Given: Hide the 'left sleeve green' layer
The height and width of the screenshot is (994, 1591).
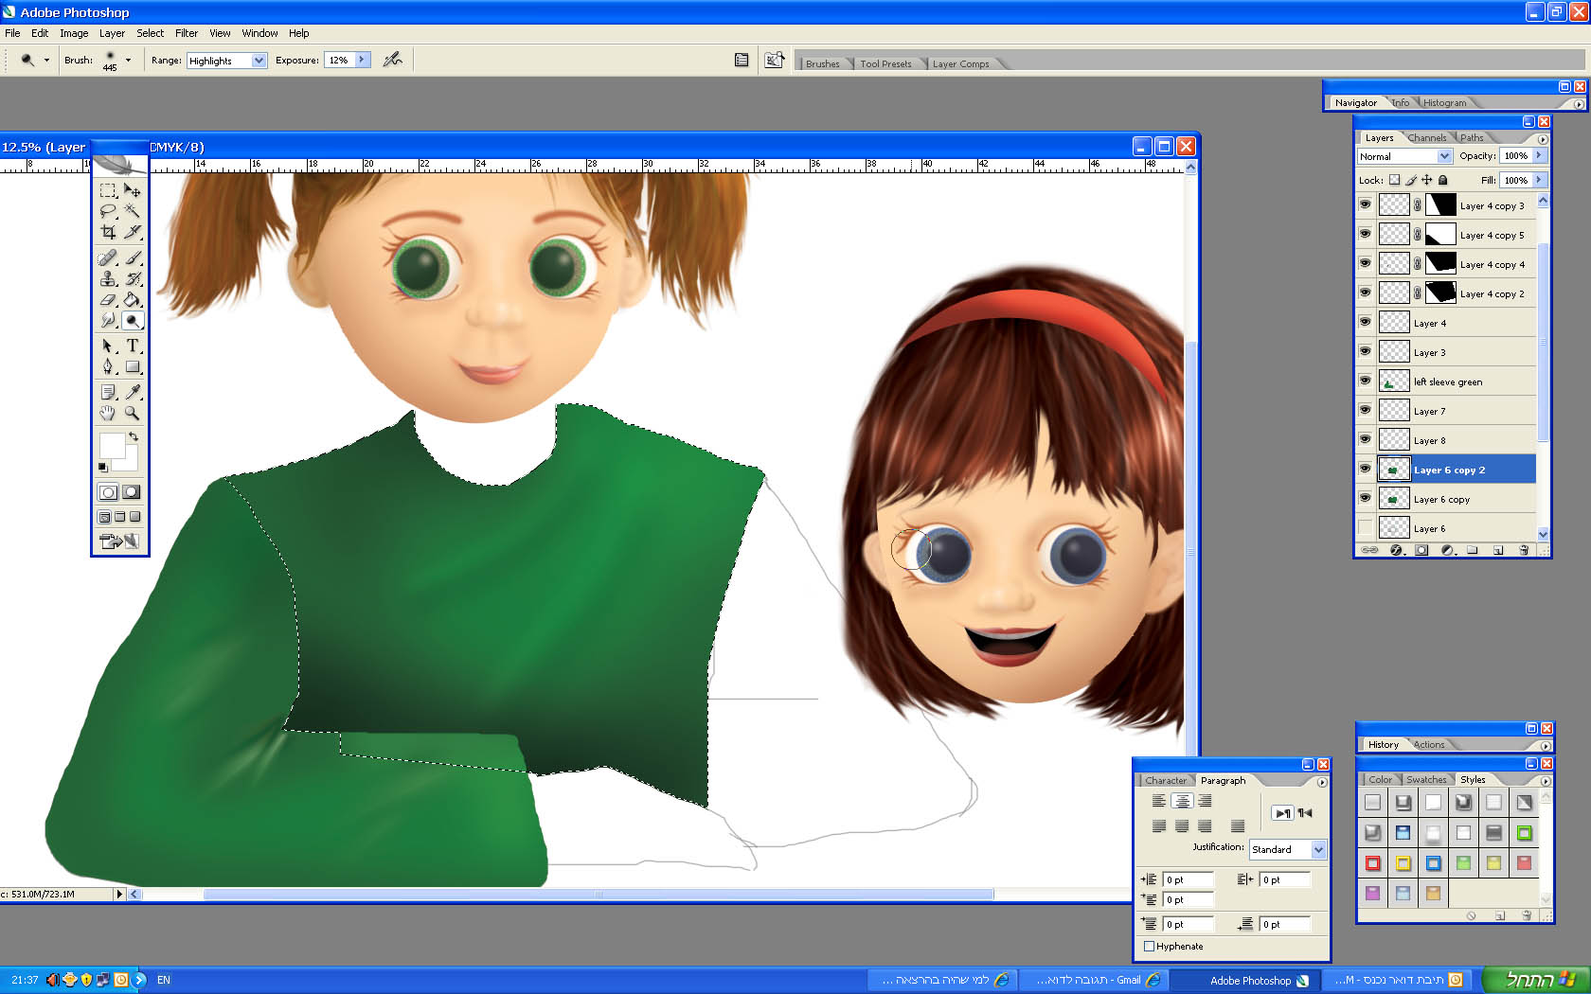Looking at the screenshot, I should pos(1365,381).
